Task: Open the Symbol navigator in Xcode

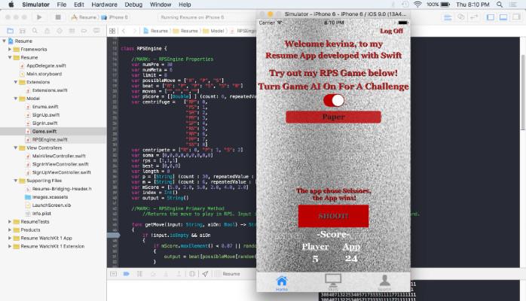Action: [22, 31]
